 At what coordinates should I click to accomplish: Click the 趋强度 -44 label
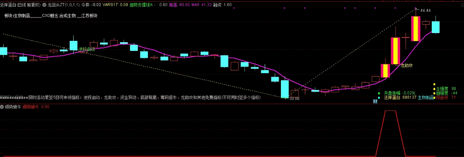447,93
